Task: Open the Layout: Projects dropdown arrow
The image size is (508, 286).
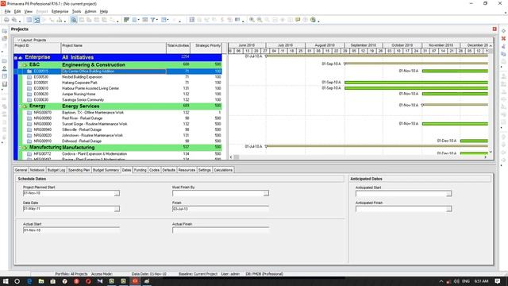Action: (18, 41)
